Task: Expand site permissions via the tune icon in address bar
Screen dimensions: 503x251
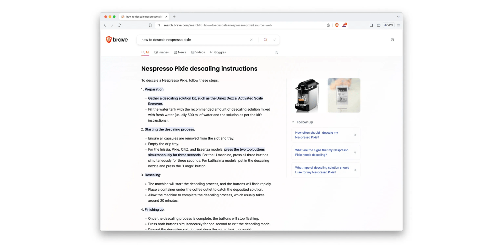Action: [x=159, y=25]
